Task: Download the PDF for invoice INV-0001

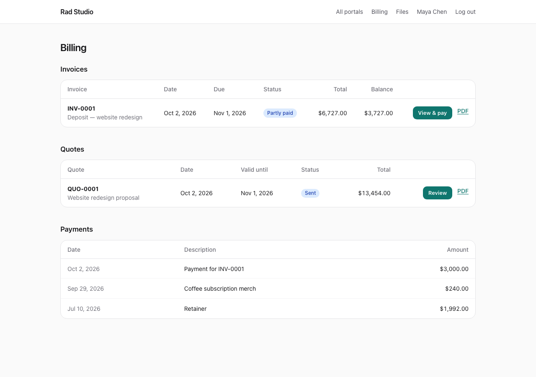Action: pos(463,111)
